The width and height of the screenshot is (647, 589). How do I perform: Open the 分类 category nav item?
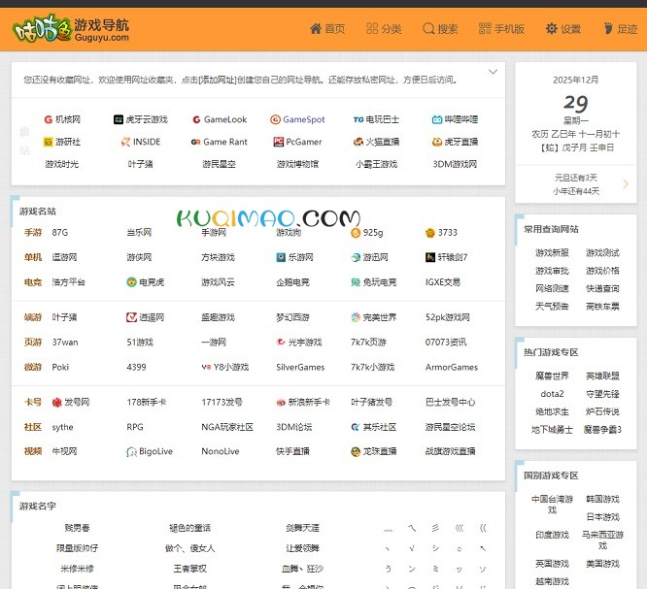click(x=384, y=29)
